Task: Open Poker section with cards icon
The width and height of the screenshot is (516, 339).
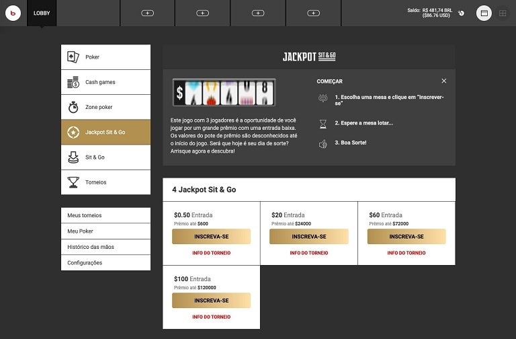Action: tap(105, 57)
